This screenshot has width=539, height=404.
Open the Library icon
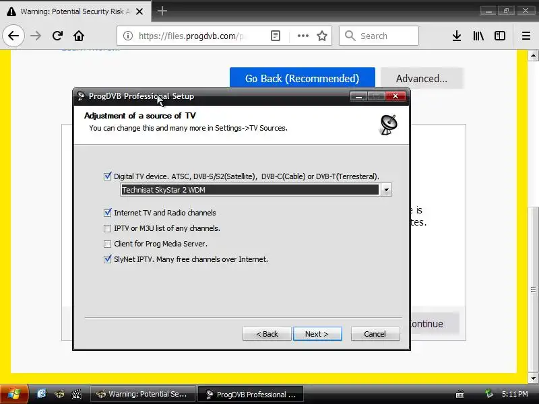click(478, 36)
